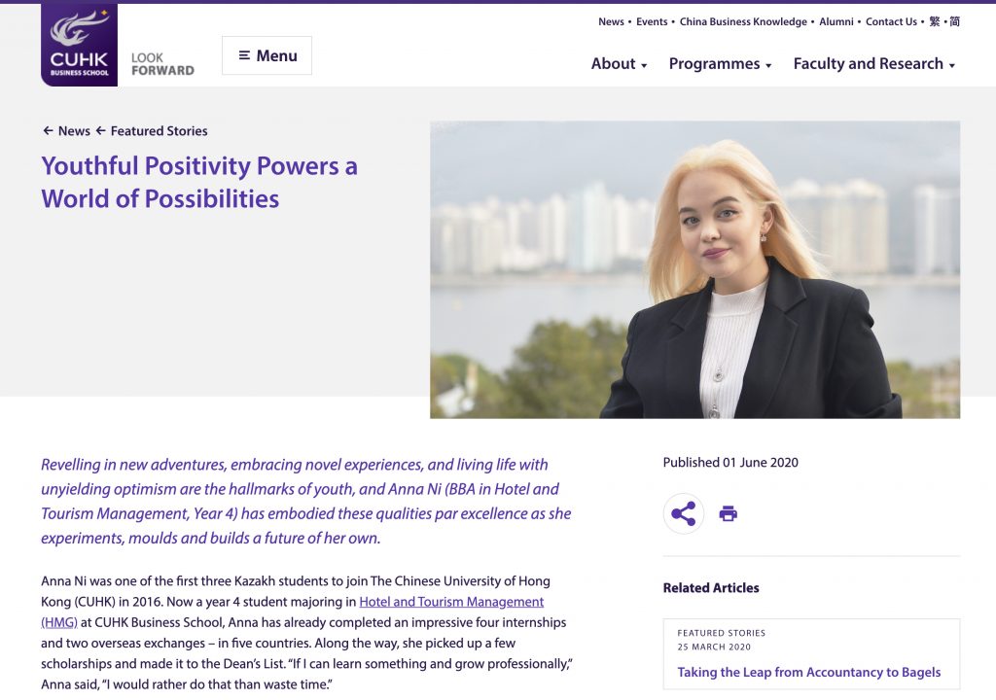Image resolution: width=996 pixels, height=700 pixels.
Task: Visit the China Business Knowledge page
Action: (x=742, y=21)
